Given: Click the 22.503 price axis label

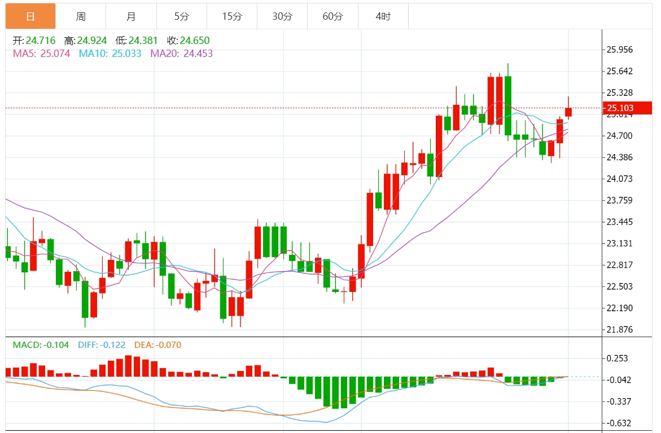Looking at the screenshot, I should 619,286.
